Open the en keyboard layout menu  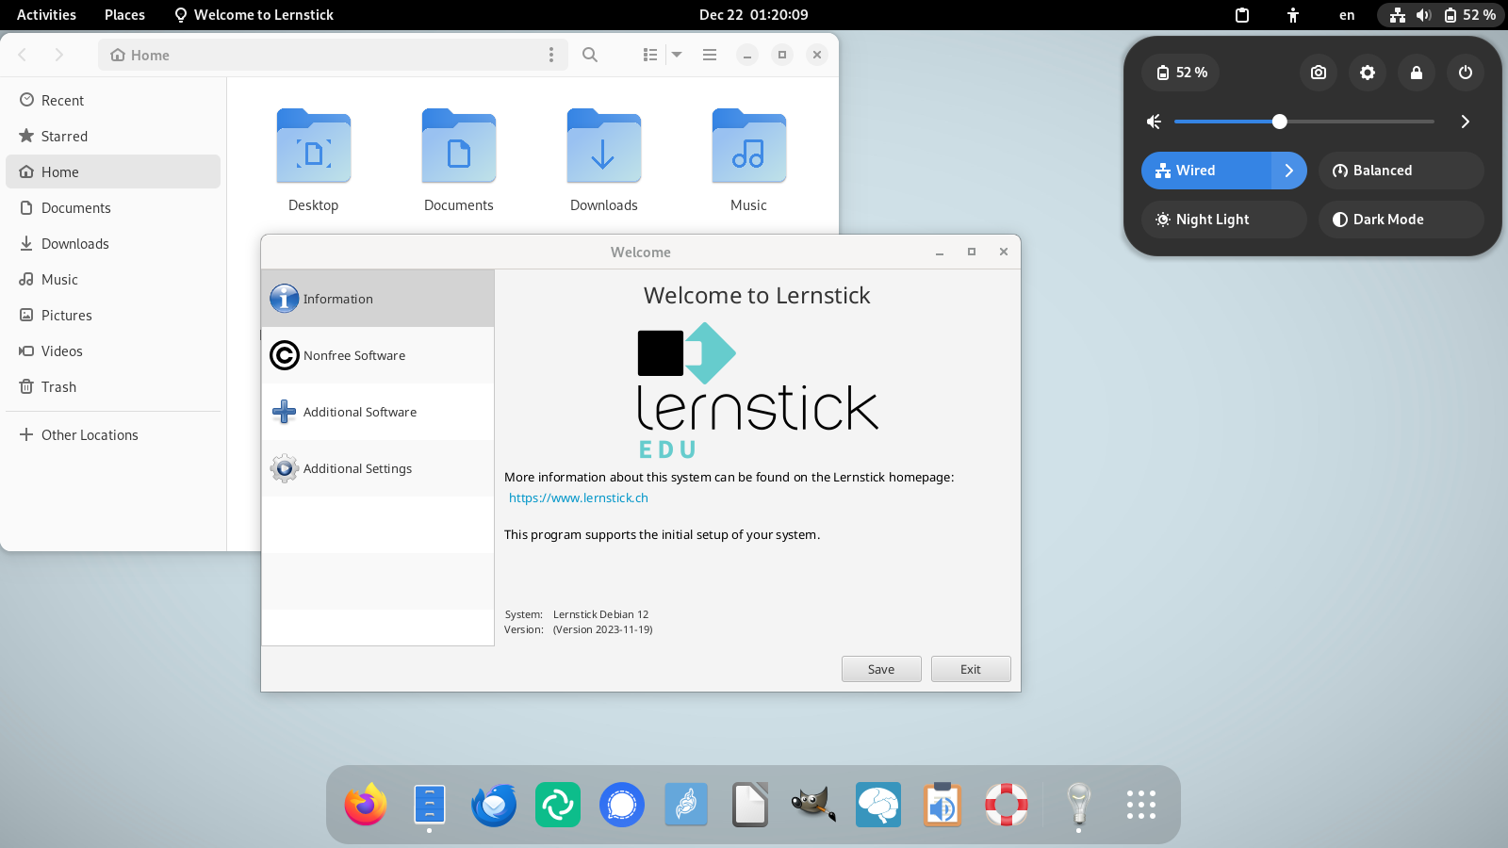point(1347,15)
